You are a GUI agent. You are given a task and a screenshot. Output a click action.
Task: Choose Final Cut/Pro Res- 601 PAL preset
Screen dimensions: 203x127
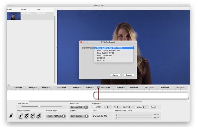click(109, 51)
